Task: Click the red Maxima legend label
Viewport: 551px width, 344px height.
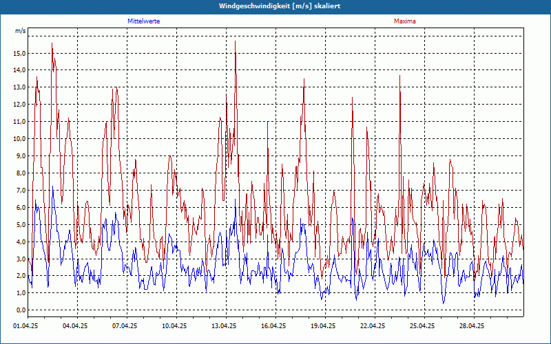Action: point(405,21)
